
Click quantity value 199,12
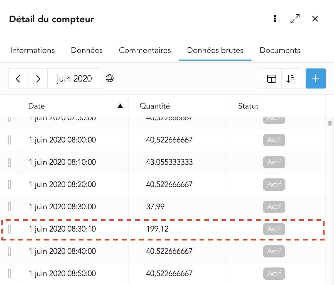pyautogui.click(x=157, y=229)
